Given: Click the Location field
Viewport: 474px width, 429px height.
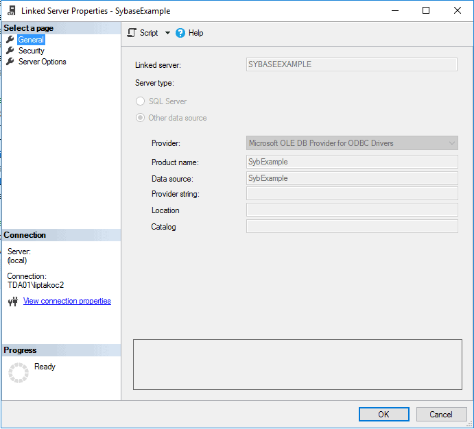Looking at the screenshot, I should 352,210.
